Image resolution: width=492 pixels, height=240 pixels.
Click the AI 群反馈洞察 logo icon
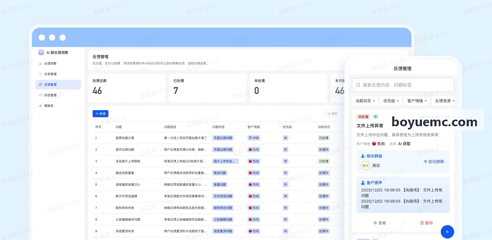(x=41, y=52)
